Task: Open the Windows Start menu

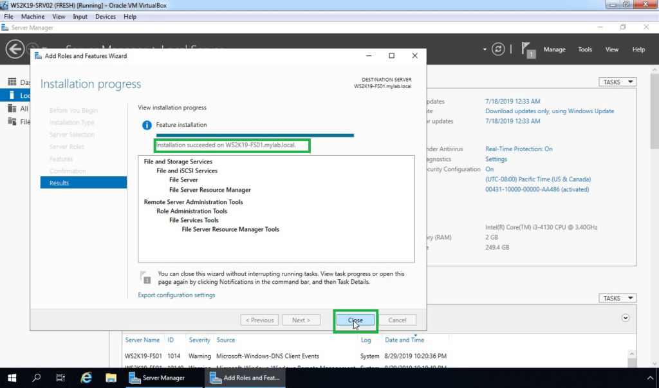Action: (12, 378)
